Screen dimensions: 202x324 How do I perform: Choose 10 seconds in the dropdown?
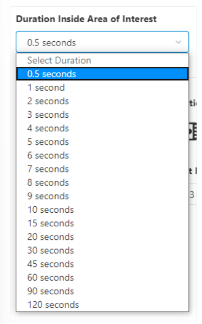(102, 209)
